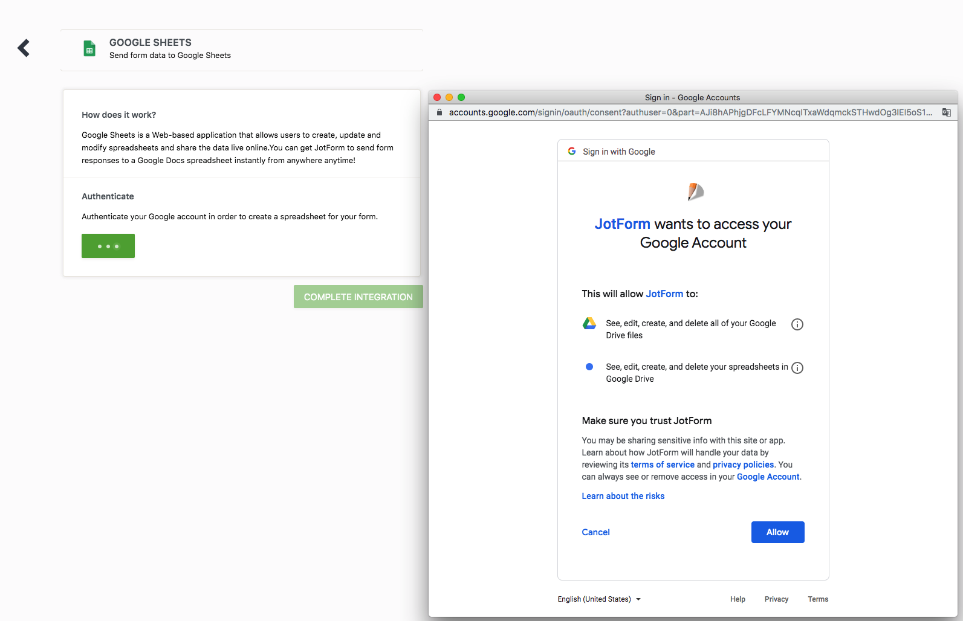Click the Google G logo
This screenshot has height=621, width=963.
pos(572,151)
